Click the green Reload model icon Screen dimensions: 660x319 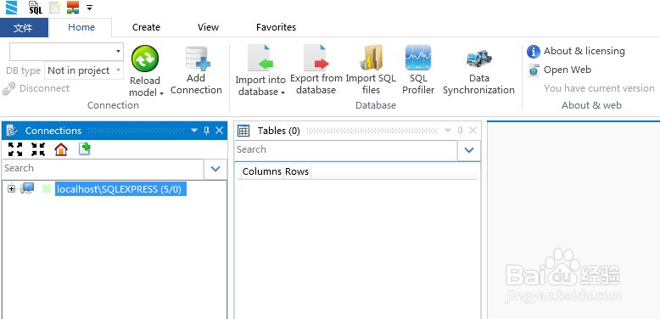[145, 59]
